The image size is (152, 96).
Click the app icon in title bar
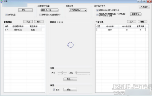pyautogui.click(x=2, y=1)
